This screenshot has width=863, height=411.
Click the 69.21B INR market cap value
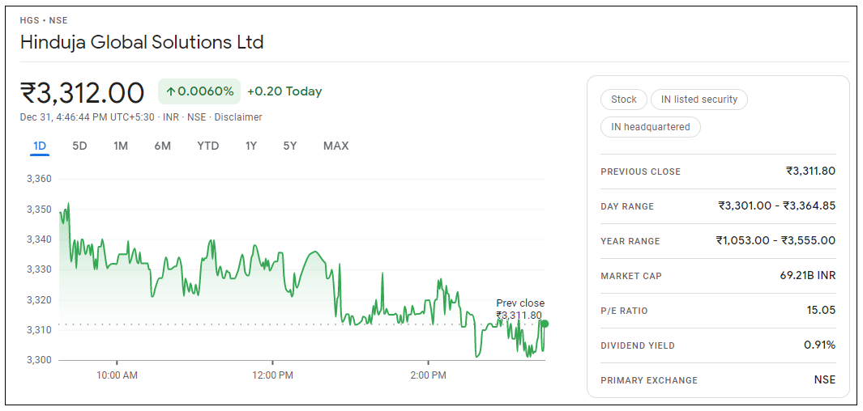pyautogui.click(x=807, y=275)
